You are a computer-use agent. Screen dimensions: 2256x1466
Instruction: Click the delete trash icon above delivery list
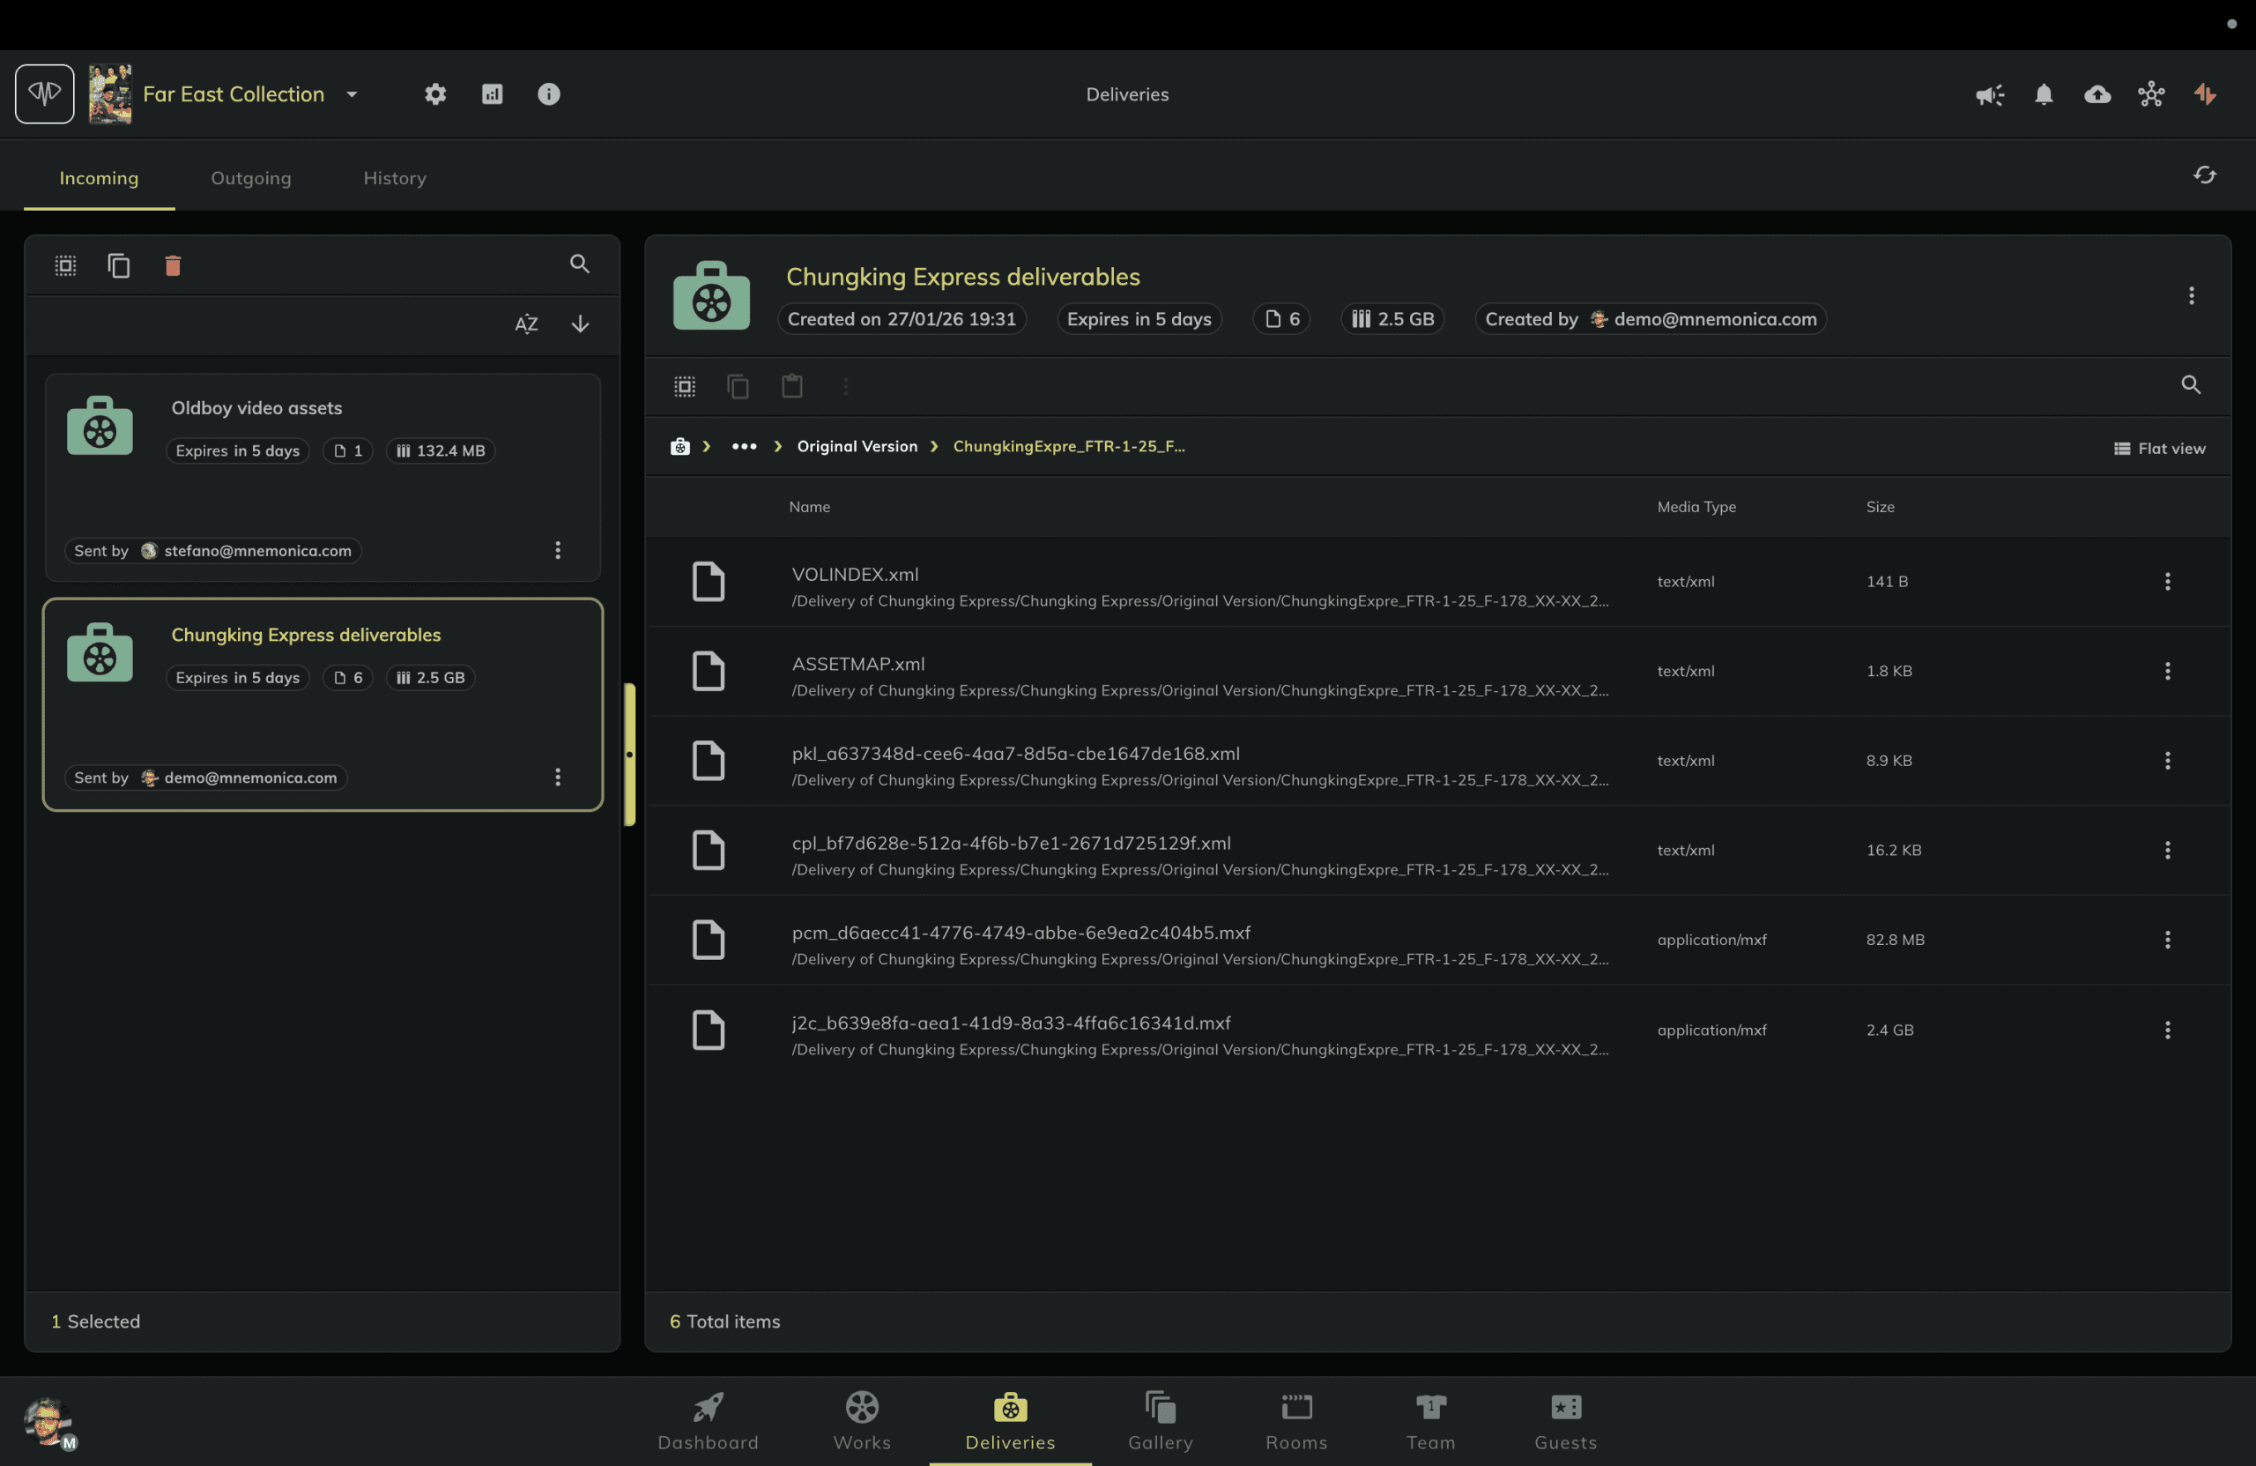tap(173, 265)
